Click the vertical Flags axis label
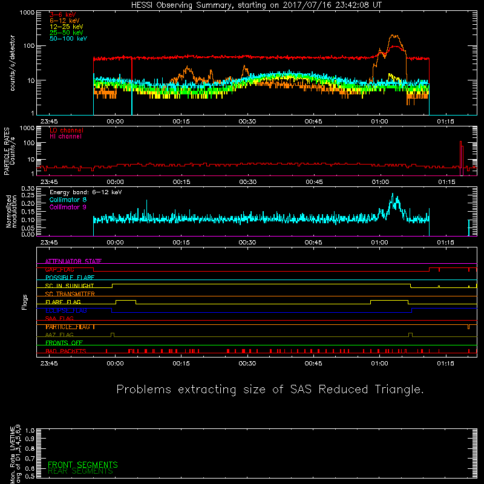Viewport: 484px width, 484px height. click(25, 302)
